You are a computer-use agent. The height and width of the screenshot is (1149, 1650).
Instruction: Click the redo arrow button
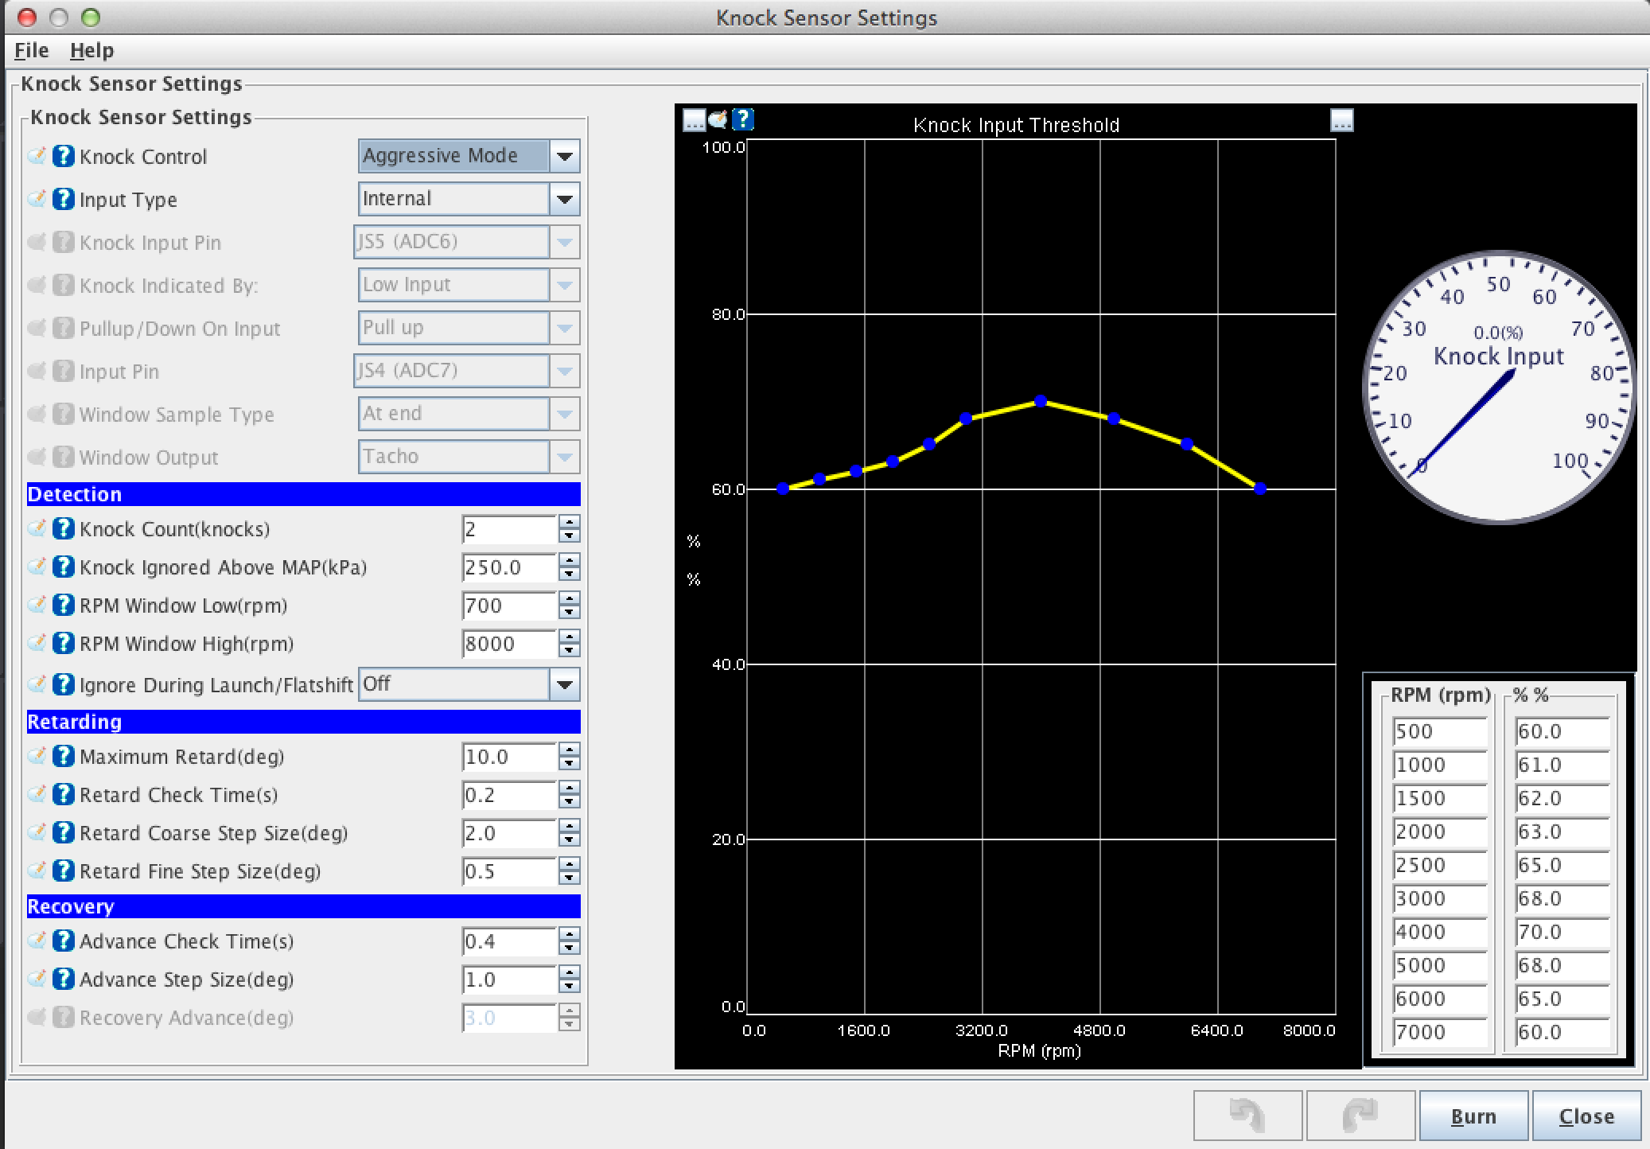1360,1116
